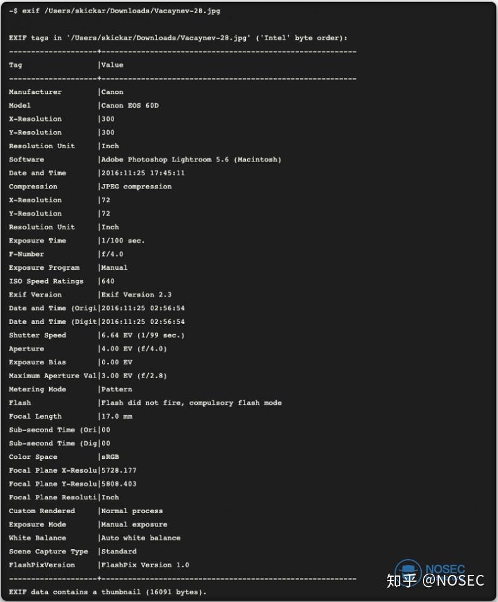The width and height of the screenshot is (498, 602).
Task: Select the Adobe Photoshop Lightroom software value
Action: click(191, 159)
